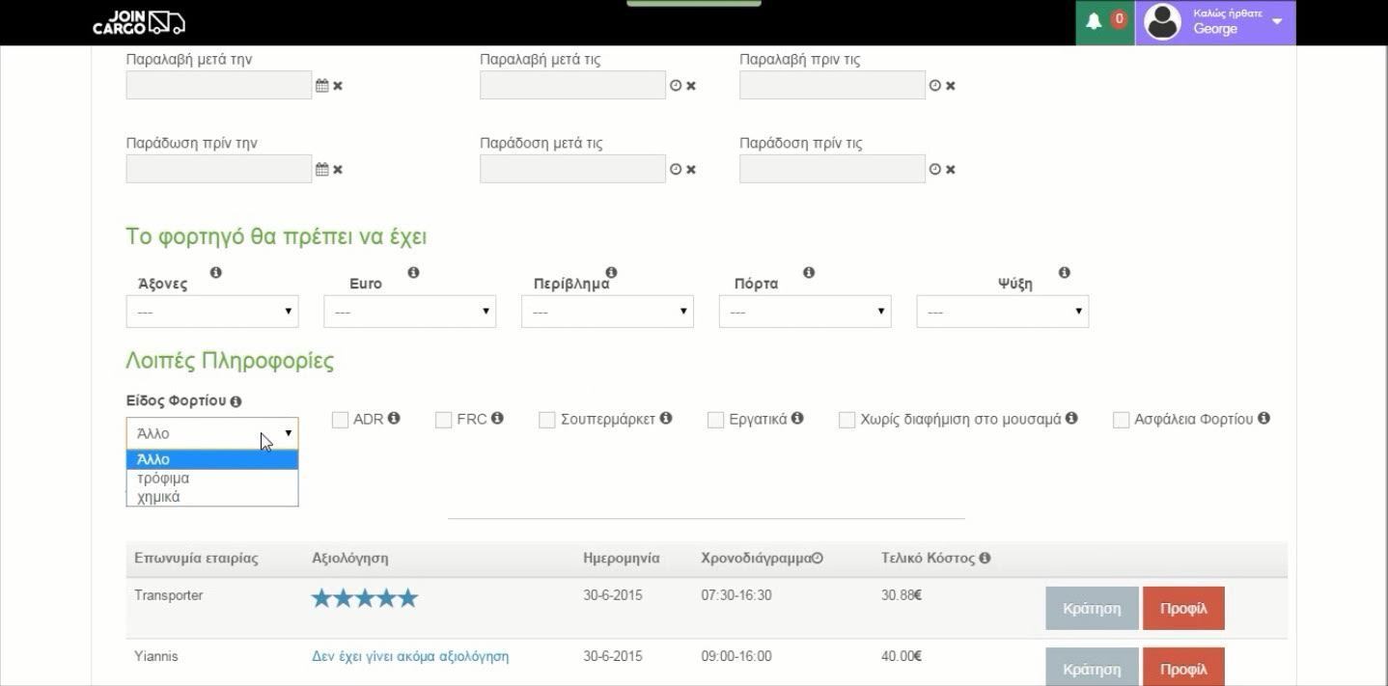Select τρόφιμα from the cargo type list
Viewport: 1388px width, 686px height.
(x=163, y=479)
